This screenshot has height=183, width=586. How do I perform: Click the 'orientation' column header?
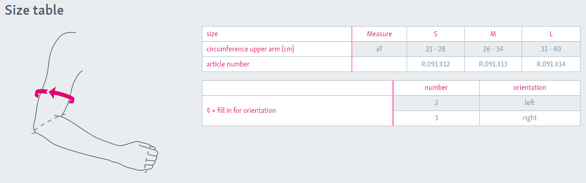(530, 88)
